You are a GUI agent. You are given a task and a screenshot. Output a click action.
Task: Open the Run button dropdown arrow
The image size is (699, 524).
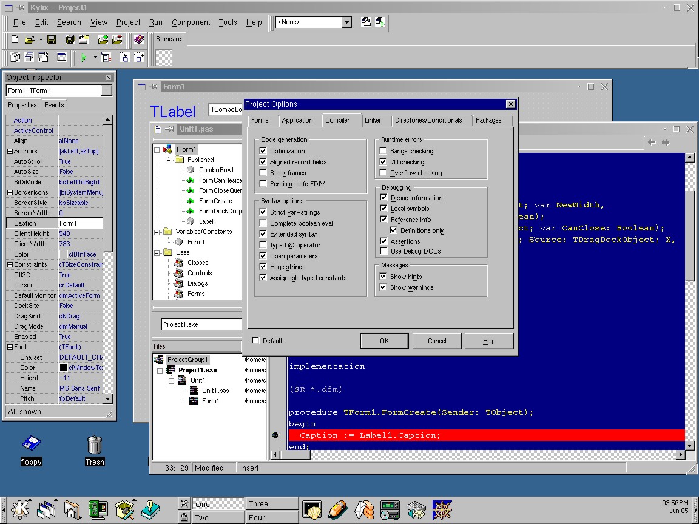click(95, 58)
